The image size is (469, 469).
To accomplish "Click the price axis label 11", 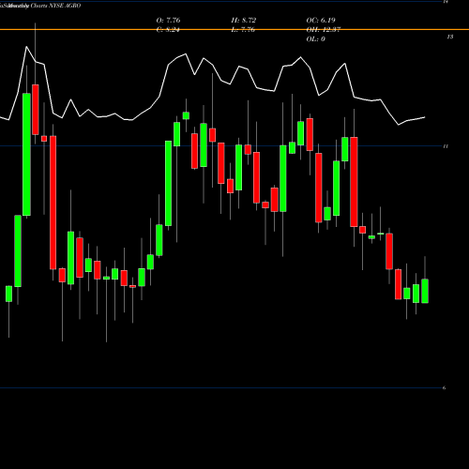I will [446, 146].
